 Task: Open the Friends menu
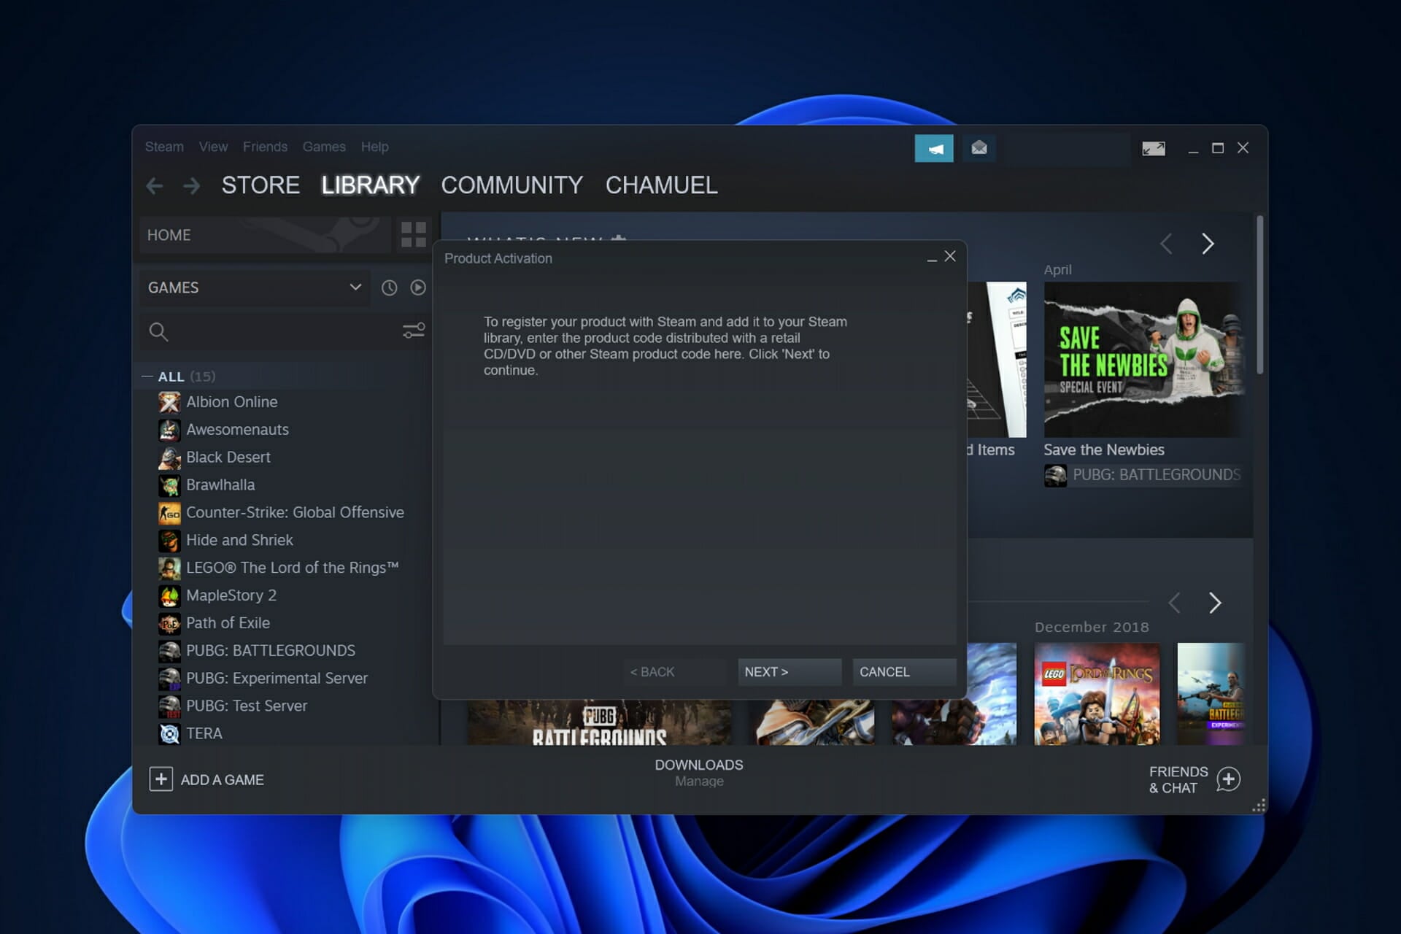coord(265,147)
